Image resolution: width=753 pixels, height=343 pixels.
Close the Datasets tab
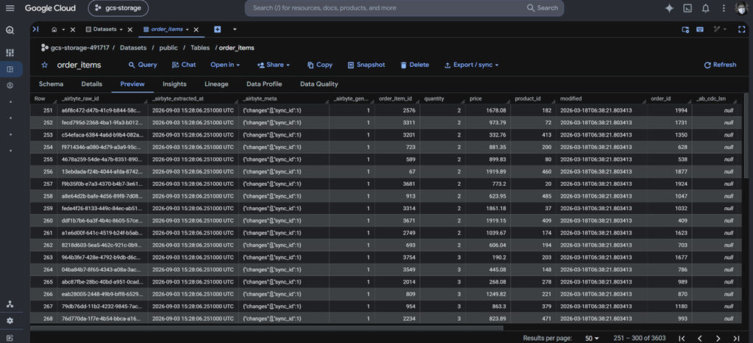[129, 29]
